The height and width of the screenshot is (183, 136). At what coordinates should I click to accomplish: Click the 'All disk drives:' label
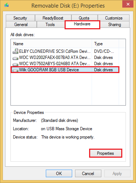pyautogui.click(x=22, y=35)
